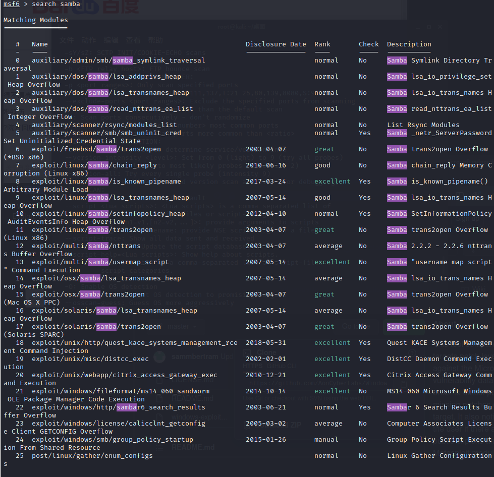Click disclosure date 2015-01-26
This screenshot has height=477, width=494.
coord(266,440)
